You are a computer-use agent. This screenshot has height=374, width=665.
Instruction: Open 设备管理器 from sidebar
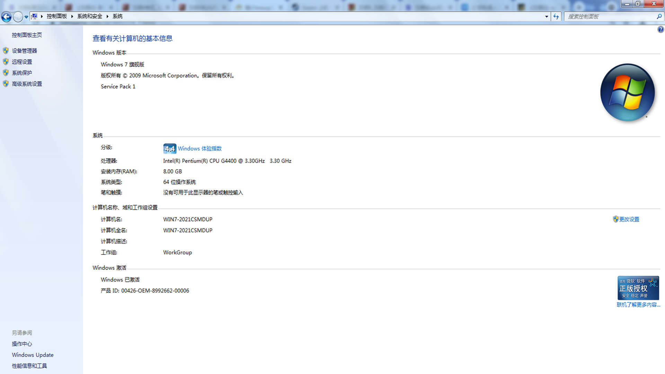click(x=24, y=51)
